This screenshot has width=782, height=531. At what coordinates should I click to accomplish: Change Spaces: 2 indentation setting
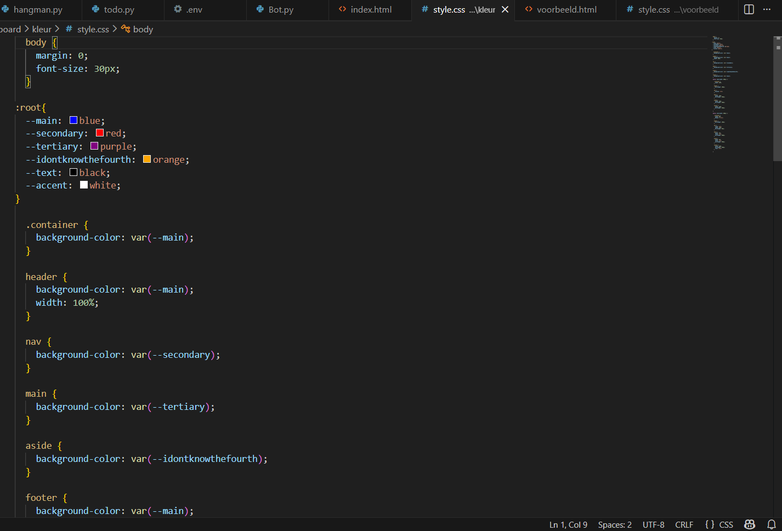pos(614,524)
